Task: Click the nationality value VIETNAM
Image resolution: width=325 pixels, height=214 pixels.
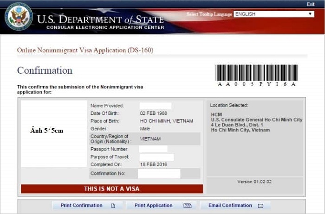Action: tap(150, 139)
